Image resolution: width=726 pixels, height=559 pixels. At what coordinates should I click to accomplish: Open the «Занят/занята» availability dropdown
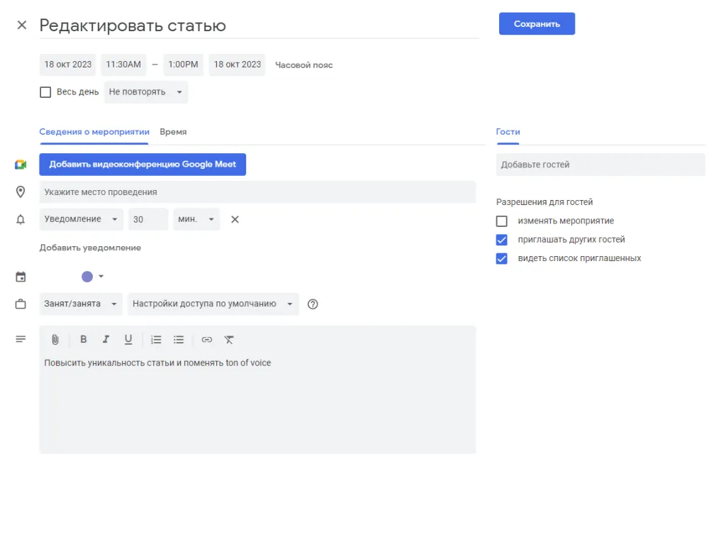tap(80, 304)
